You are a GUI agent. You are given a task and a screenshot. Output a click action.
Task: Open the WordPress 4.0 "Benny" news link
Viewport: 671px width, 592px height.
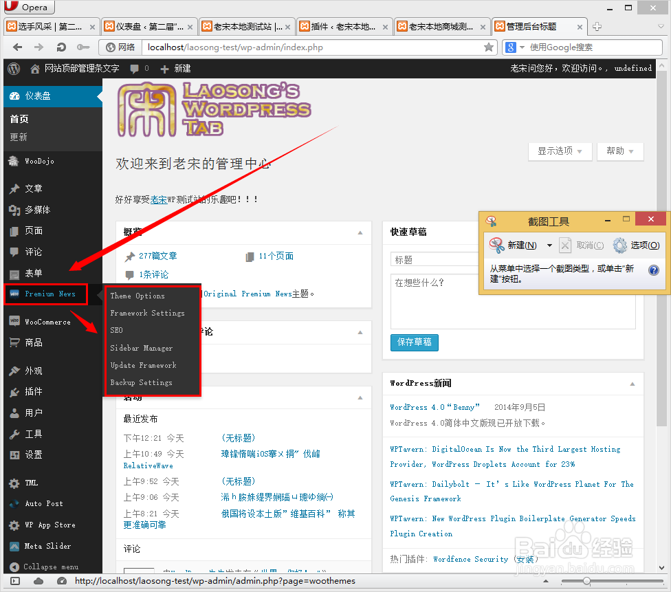pos(434,407)
